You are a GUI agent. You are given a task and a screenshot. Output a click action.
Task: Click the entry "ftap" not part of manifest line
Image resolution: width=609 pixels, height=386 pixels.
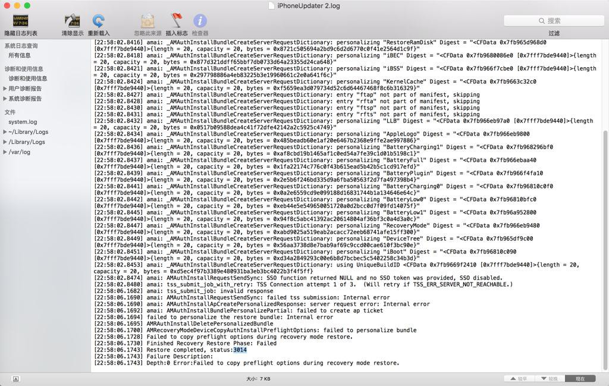click(287, 95)
